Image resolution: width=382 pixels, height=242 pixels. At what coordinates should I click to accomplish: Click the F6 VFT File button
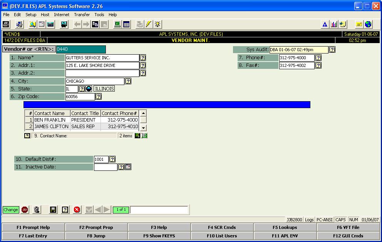348,227
